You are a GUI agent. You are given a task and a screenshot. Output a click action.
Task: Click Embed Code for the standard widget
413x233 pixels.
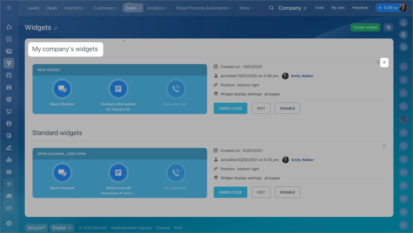tap(230, 192)
